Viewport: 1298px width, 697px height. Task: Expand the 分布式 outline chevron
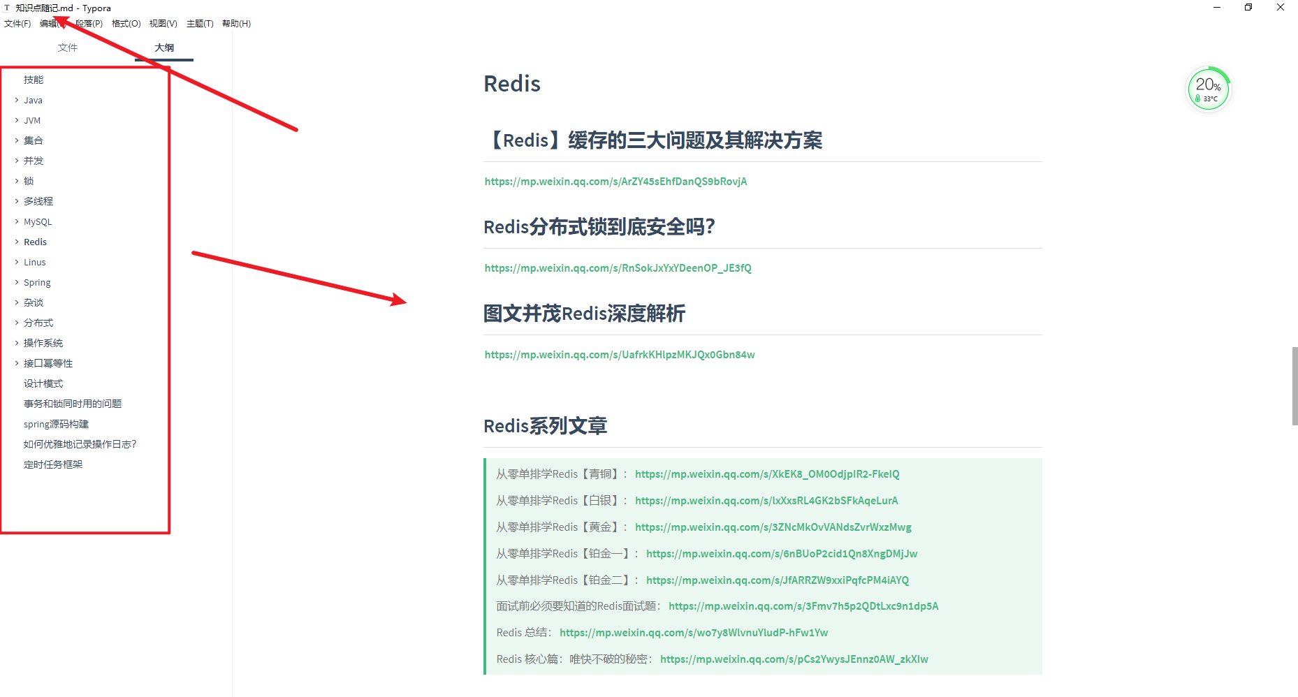(17, 323)
